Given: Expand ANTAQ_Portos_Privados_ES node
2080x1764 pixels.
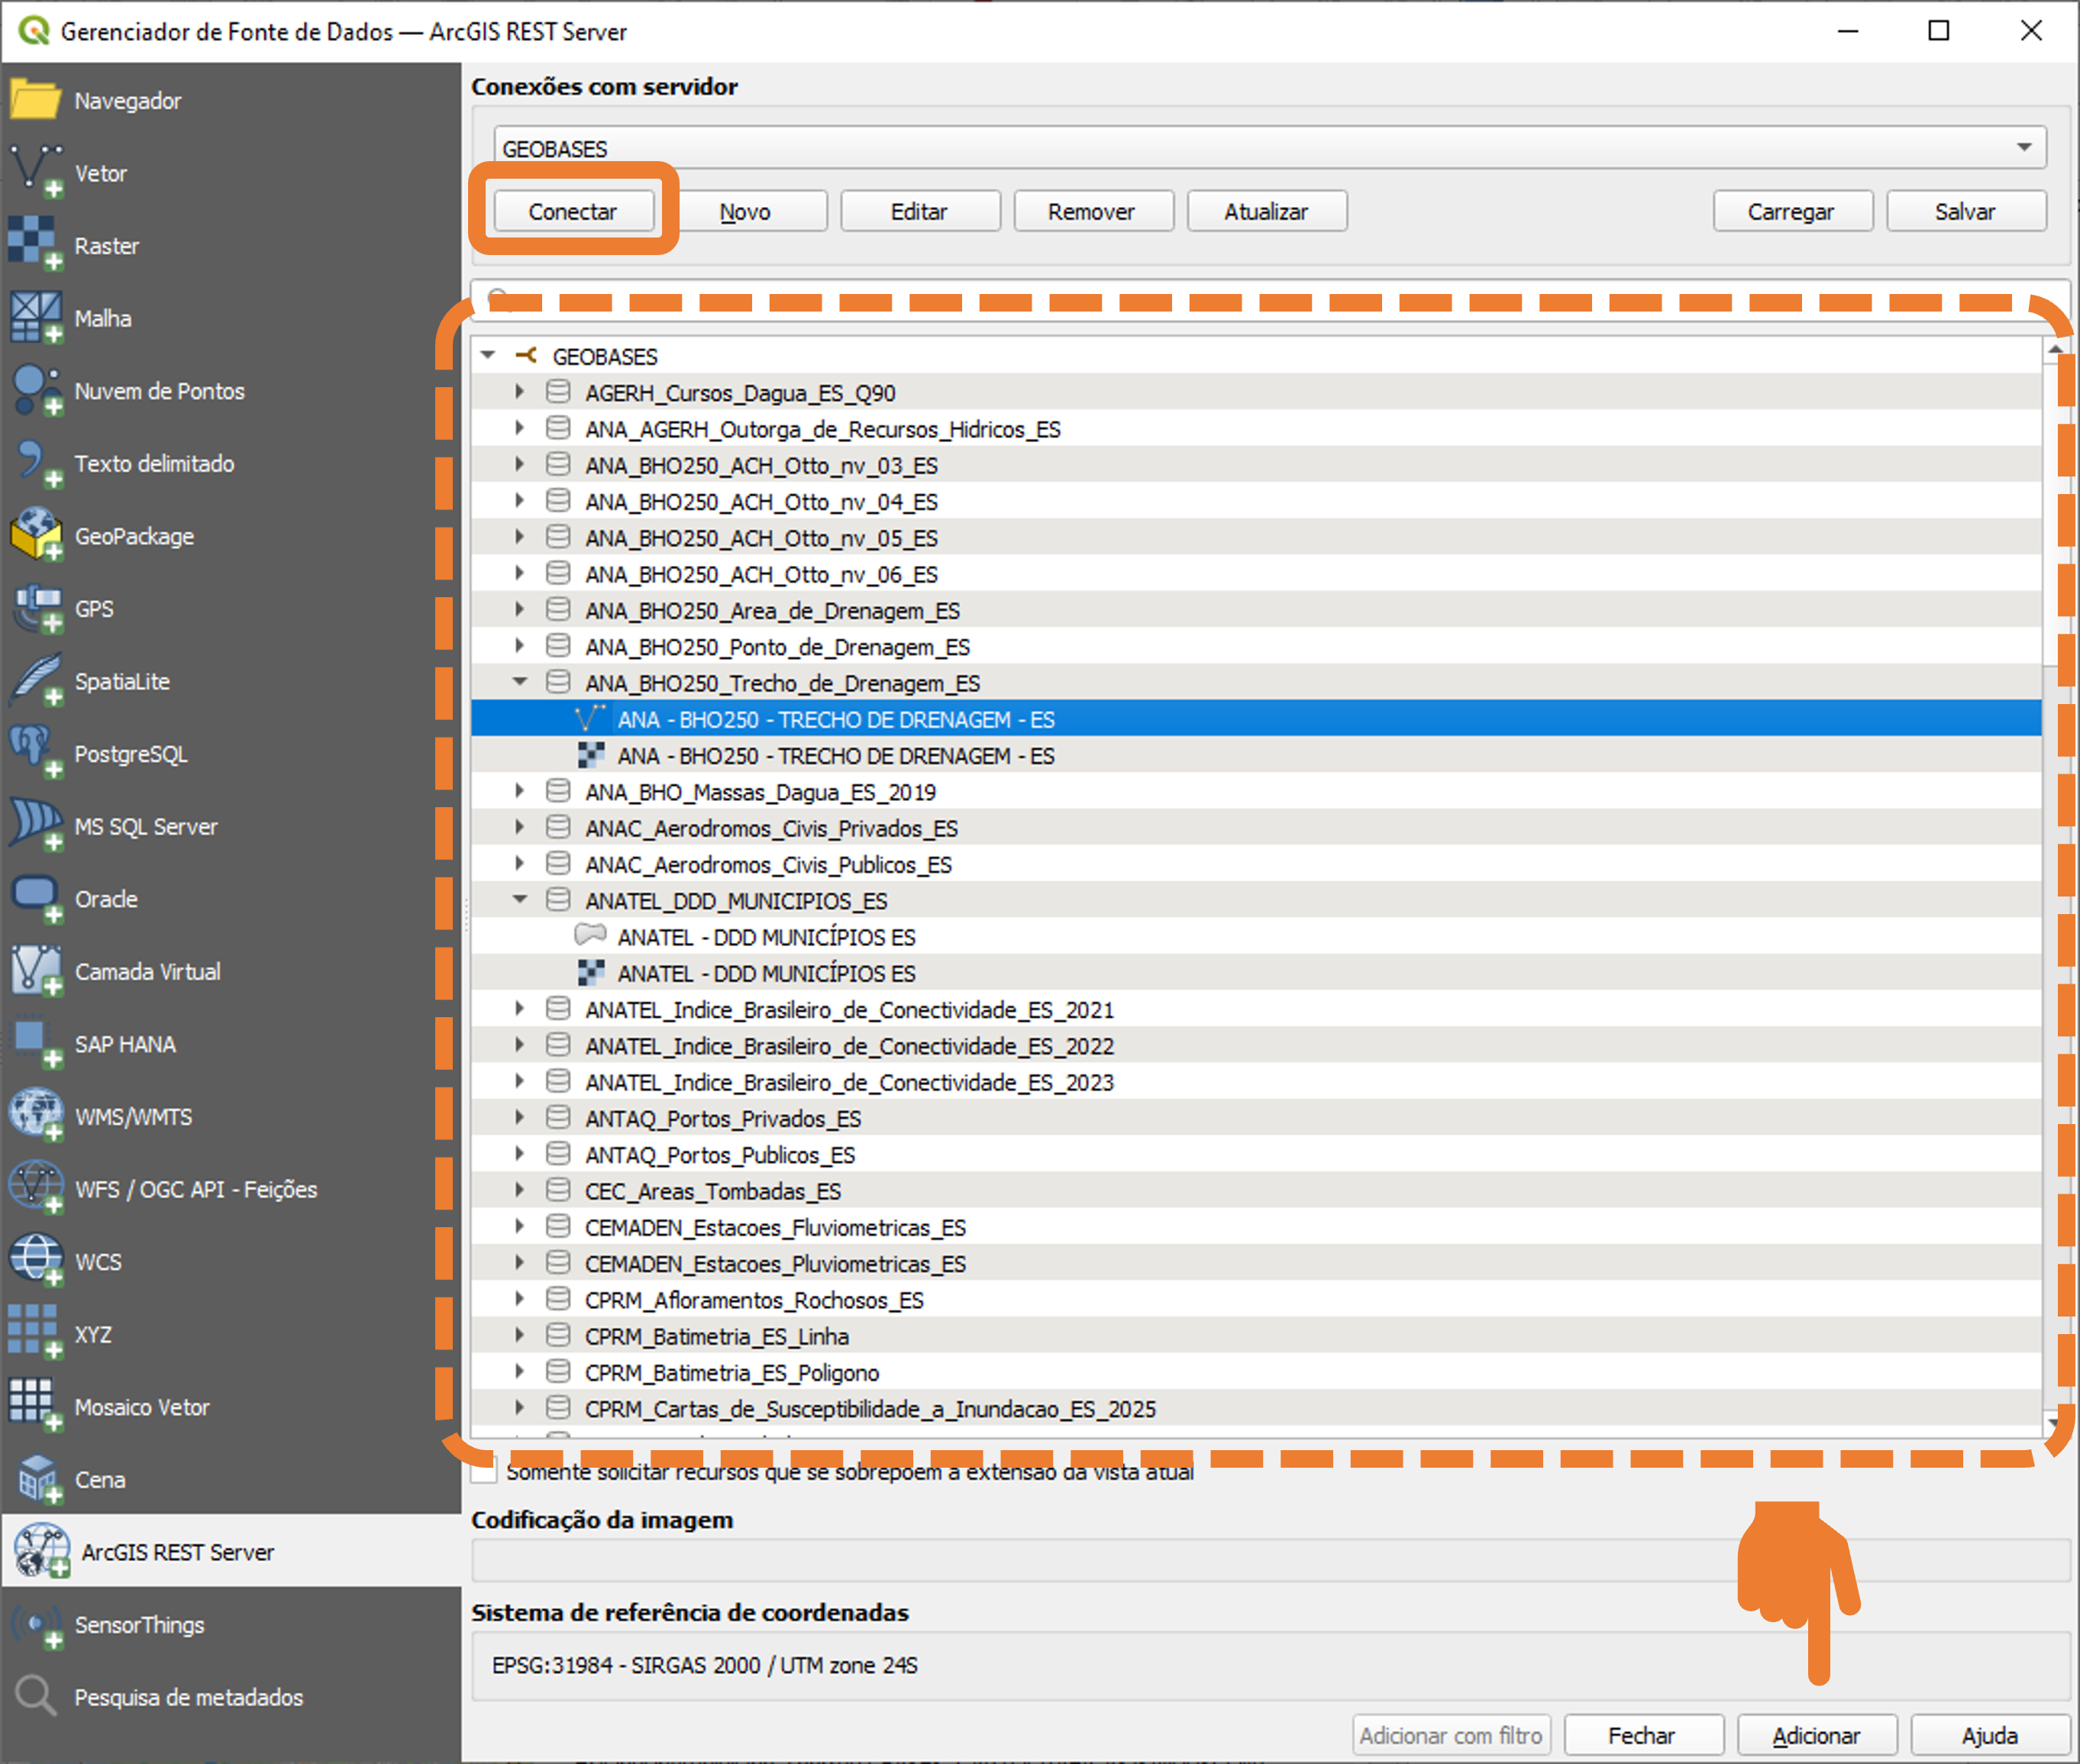Looking at the screenshot, I should (x=520, y=1118).
